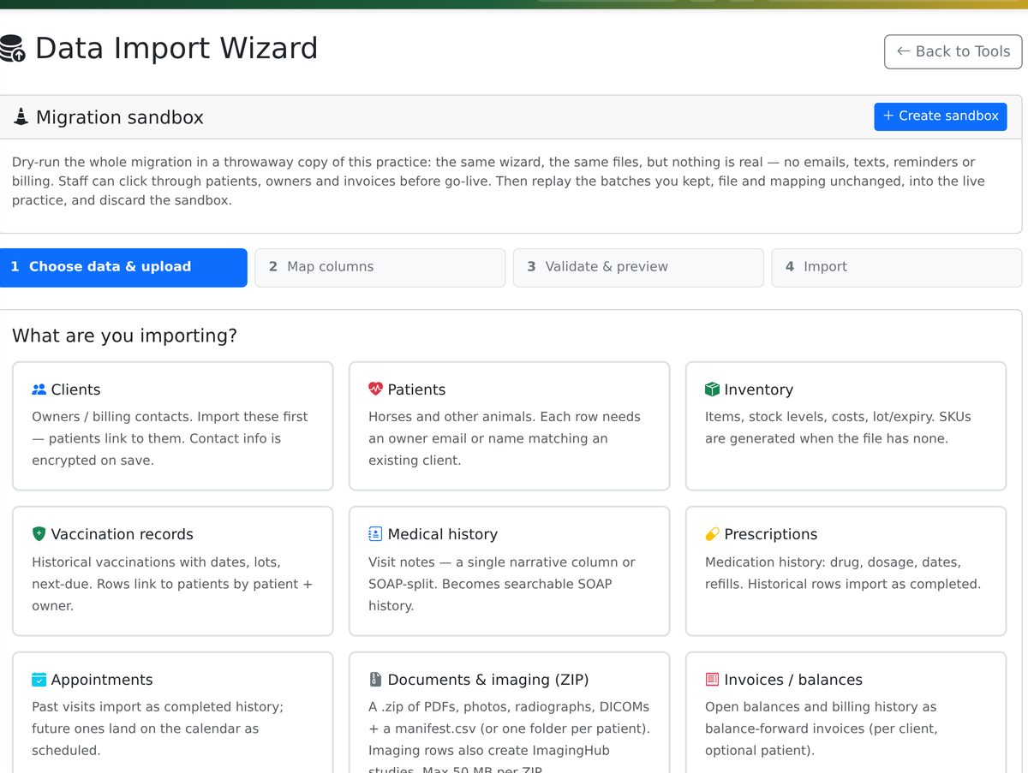Pick the Documents & imaging (ZIP) card
The image size is (1028, 773).
tap(509, 713)
